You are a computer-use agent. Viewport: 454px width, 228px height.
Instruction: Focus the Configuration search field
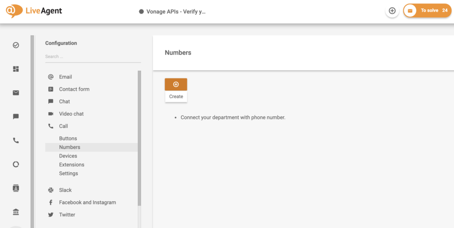click(x=92, y=57)
